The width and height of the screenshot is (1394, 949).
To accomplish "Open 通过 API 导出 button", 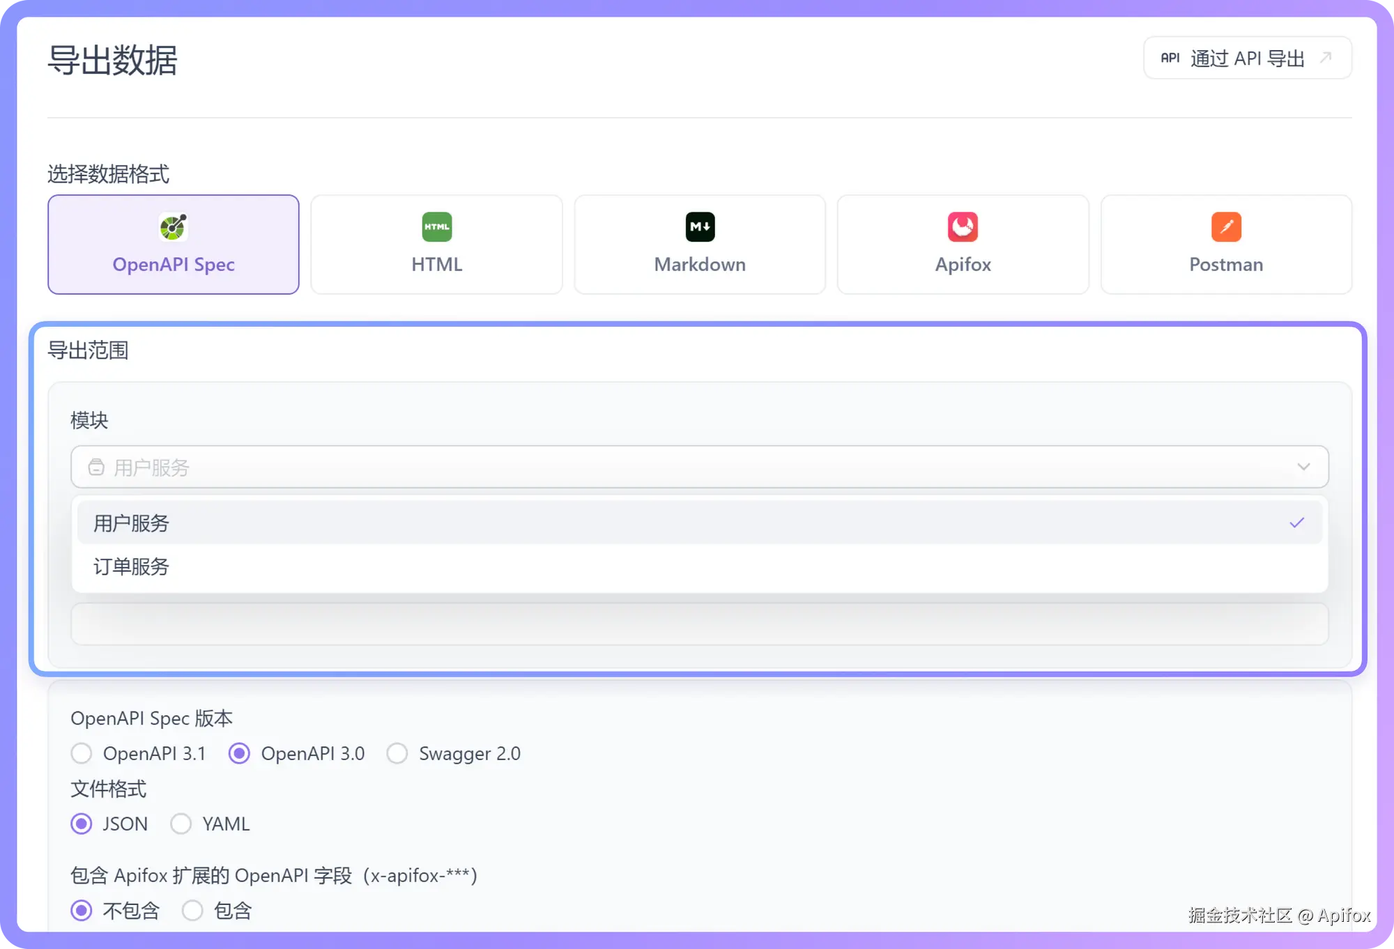I will 1246,58.
